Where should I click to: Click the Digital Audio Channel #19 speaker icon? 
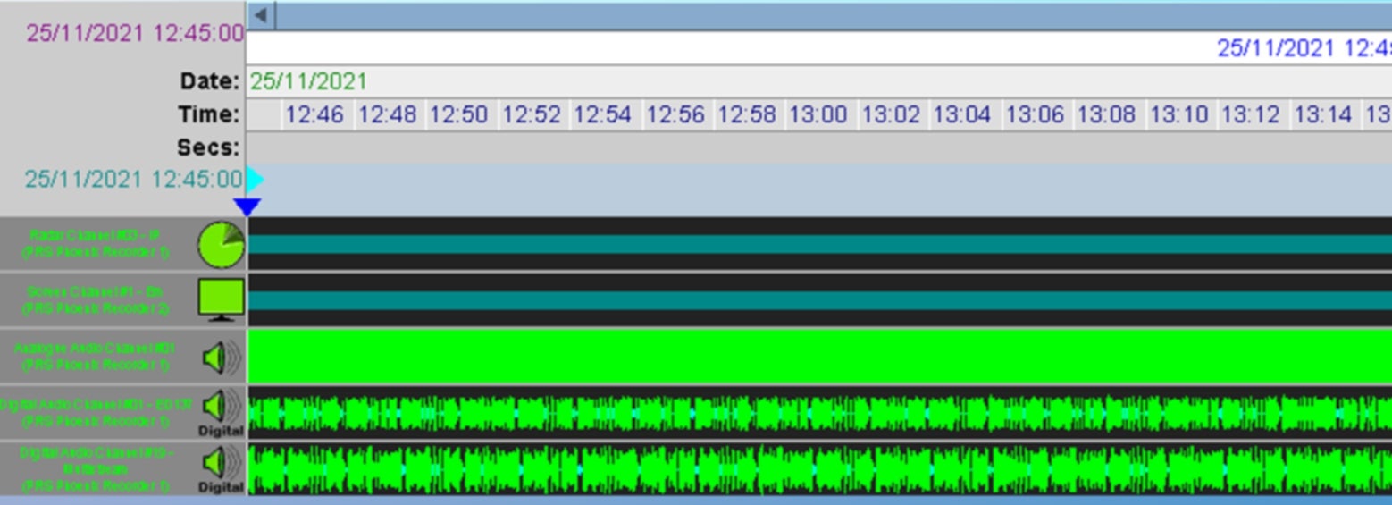pos(220,463)
